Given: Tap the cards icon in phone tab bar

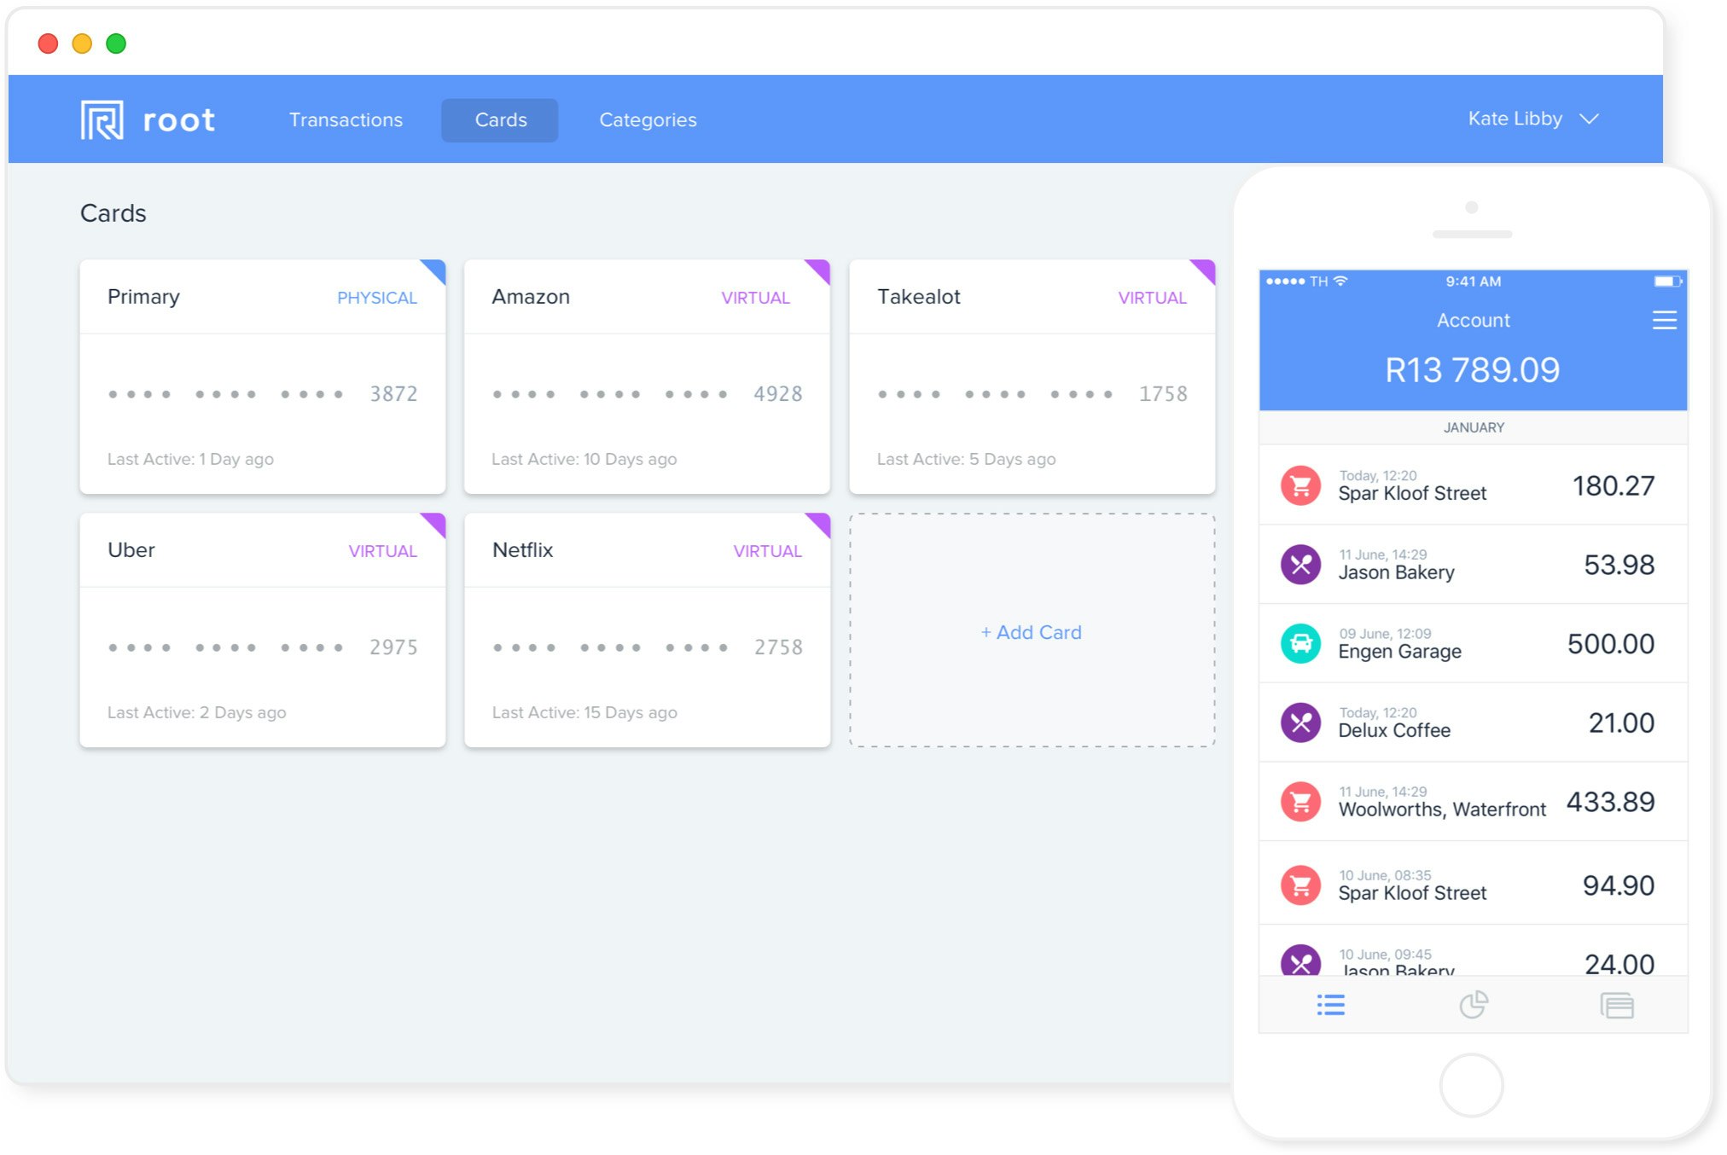Looking at the screenshot, I should 1616,1006.
